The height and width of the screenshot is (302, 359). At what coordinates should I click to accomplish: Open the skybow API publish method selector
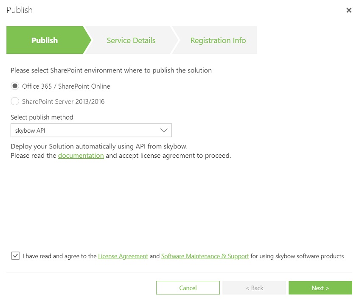(91, 130)
